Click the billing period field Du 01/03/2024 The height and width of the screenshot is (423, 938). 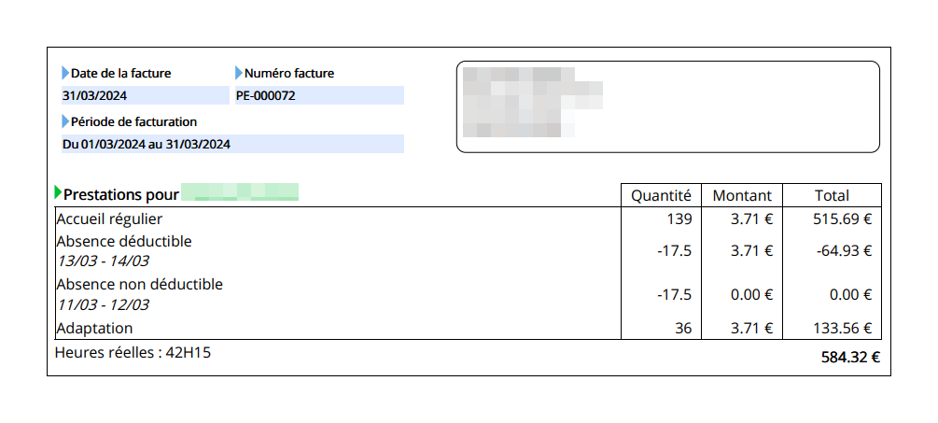click(x=232, y=144)
